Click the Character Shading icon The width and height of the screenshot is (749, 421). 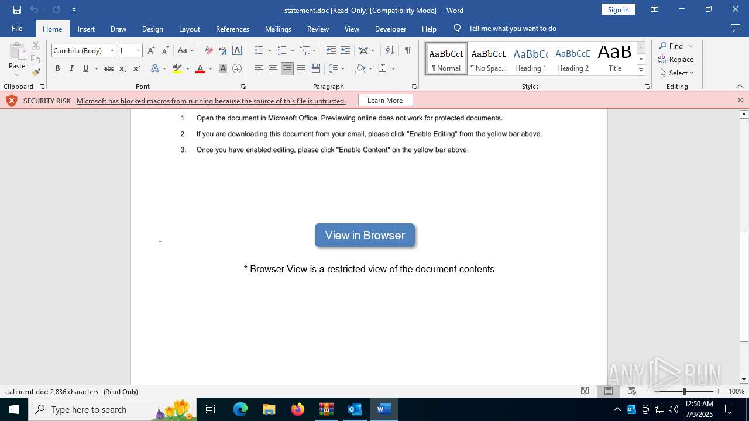223,68
